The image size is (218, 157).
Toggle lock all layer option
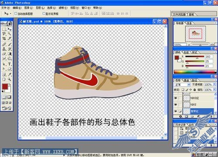194,90
